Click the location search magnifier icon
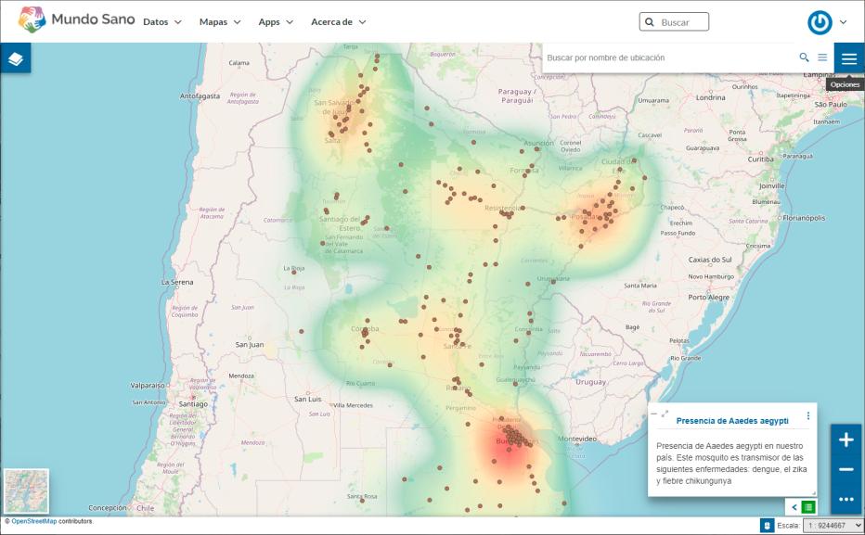Viewport: 865px width, 535px height. click(804, 57)
